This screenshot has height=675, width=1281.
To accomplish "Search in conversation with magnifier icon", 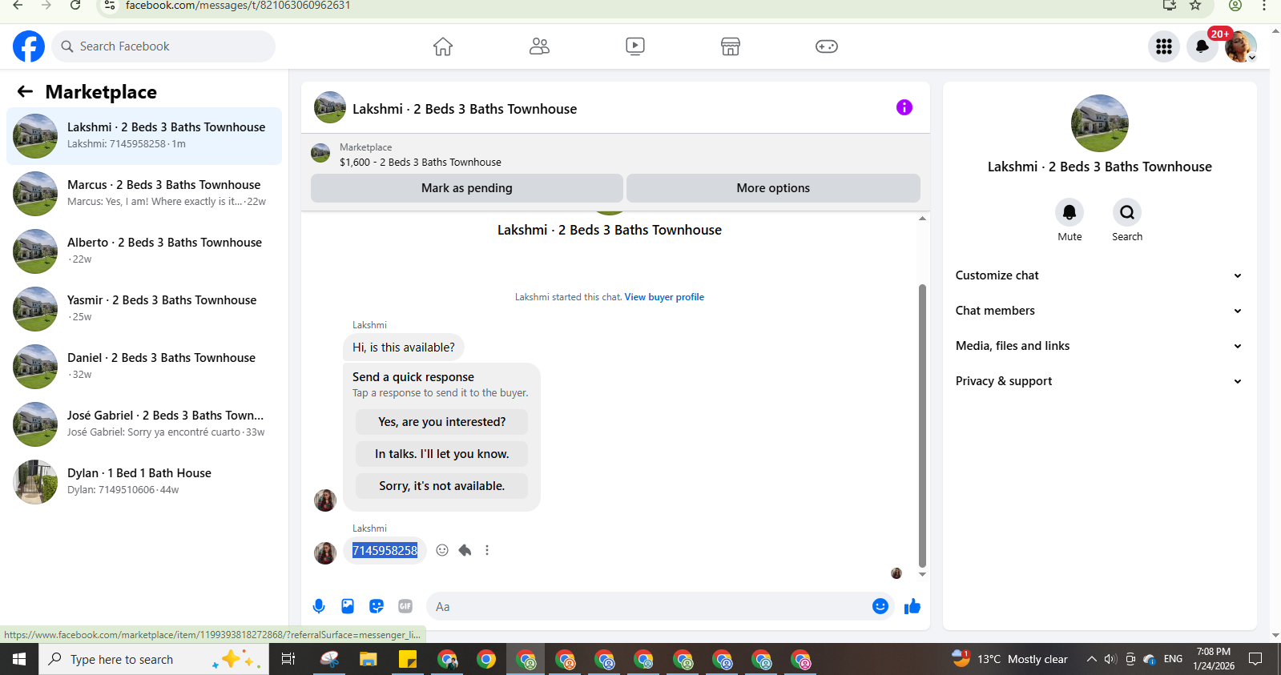I will [x=1127, y=212].
